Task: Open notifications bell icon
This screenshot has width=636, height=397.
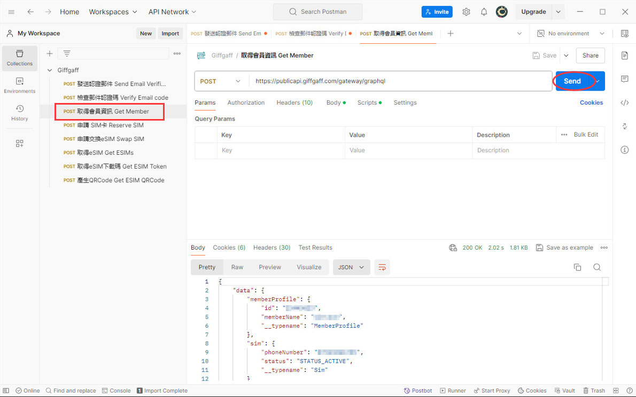Action: [x=484, y=12]
